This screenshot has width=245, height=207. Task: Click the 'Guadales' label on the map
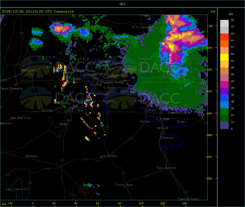point(145,58)
